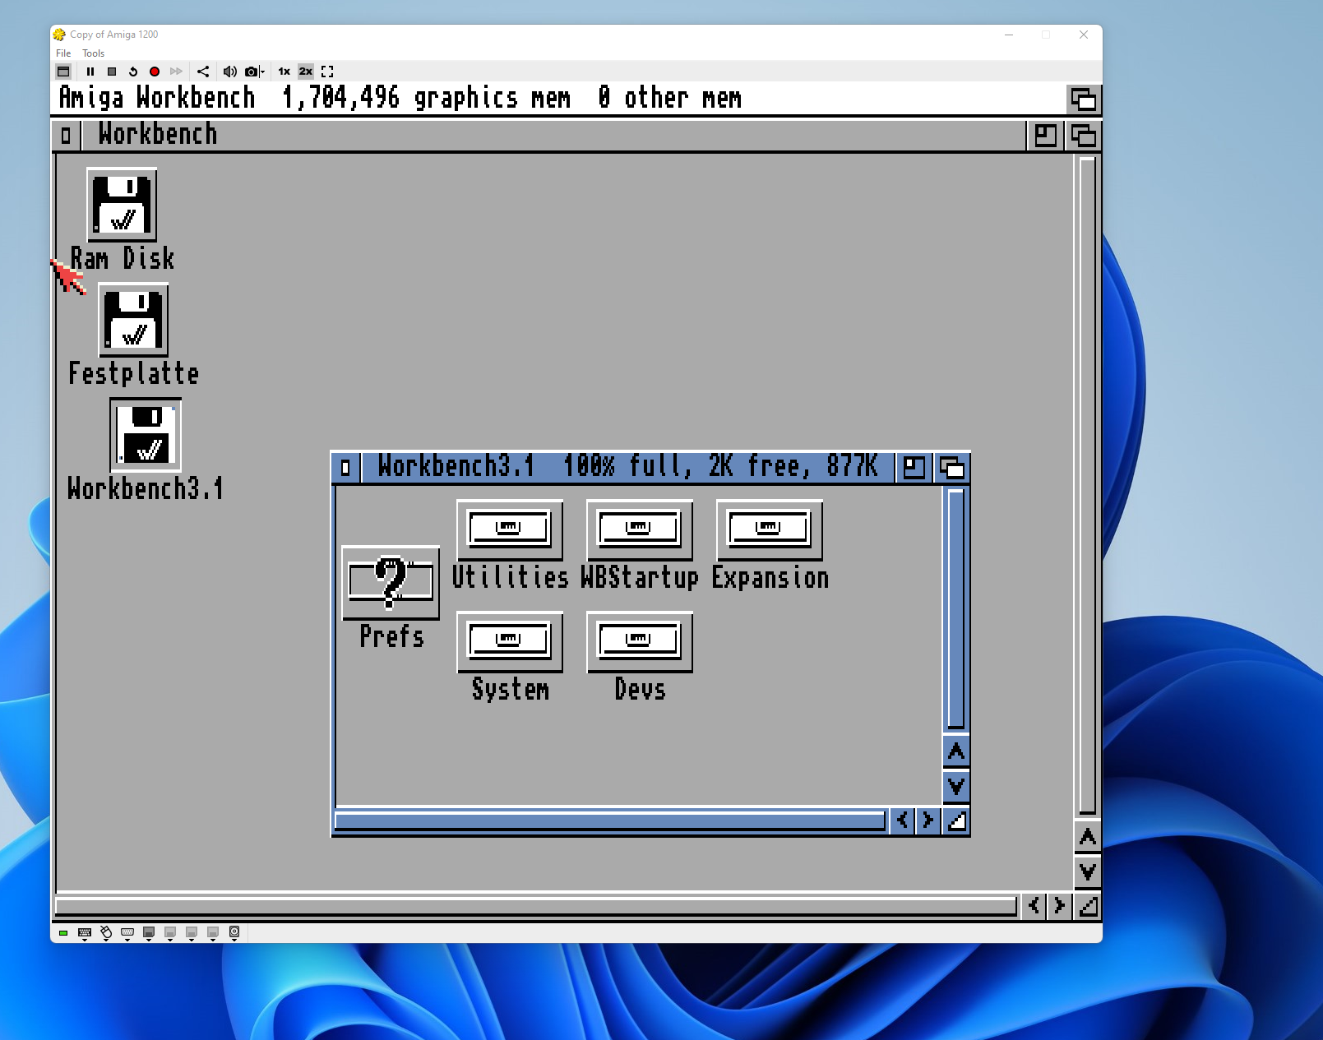The width and height of the screenshot is (1323, 1040).
Task: Switch display scale to 1x
Action: coord(284,72)
